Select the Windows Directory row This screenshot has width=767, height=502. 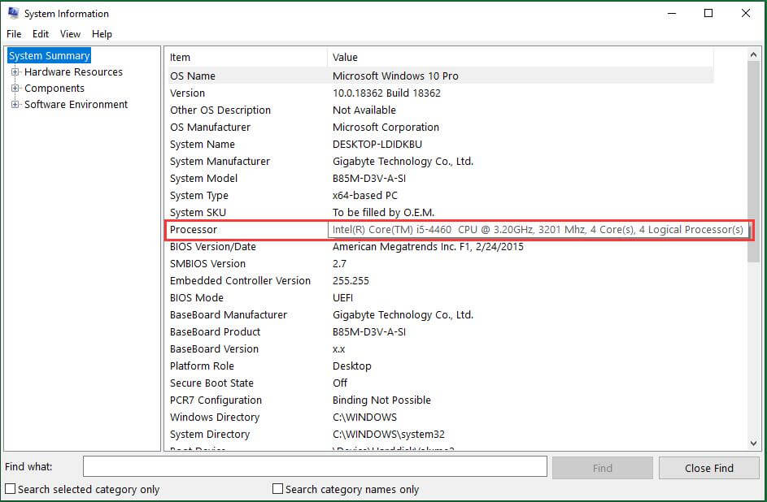[440, 418]
